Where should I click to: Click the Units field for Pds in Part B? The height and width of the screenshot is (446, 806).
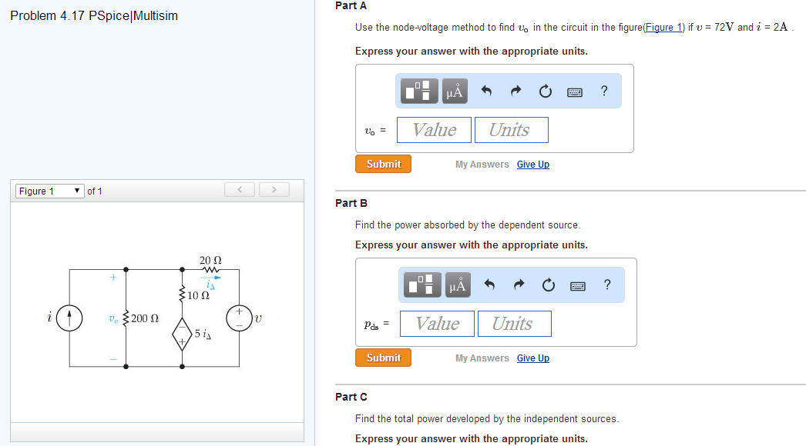pos(514,324)
